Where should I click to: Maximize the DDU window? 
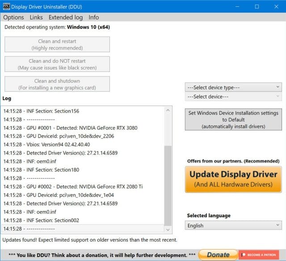(x=257, y=7)
